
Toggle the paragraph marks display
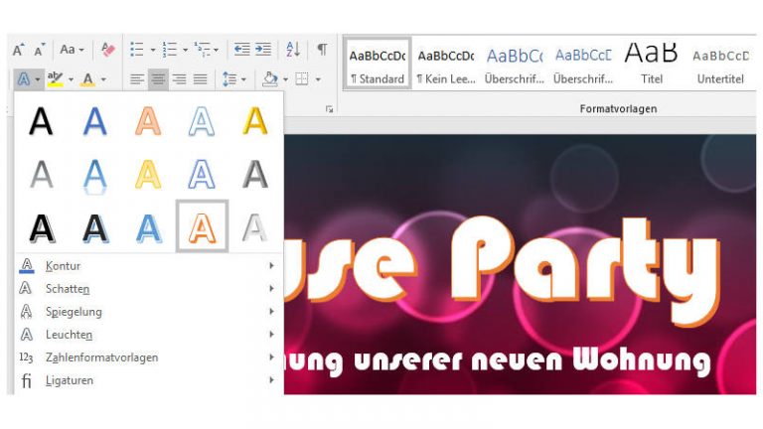(x=322, y=49)
